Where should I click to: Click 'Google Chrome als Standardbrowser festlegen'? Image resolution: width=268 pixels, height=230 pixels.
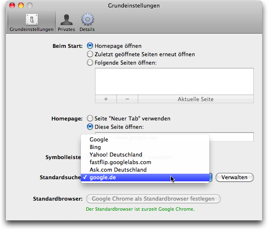pyautogui.click(x=153, y=199)
